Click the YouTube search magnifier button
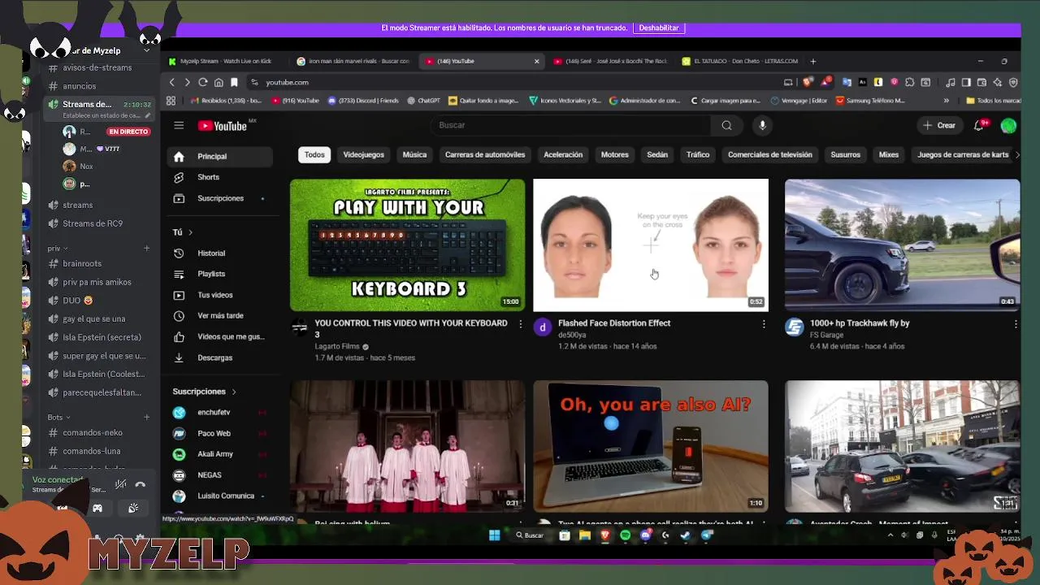Screen dimensions: 1040x585 726,125
